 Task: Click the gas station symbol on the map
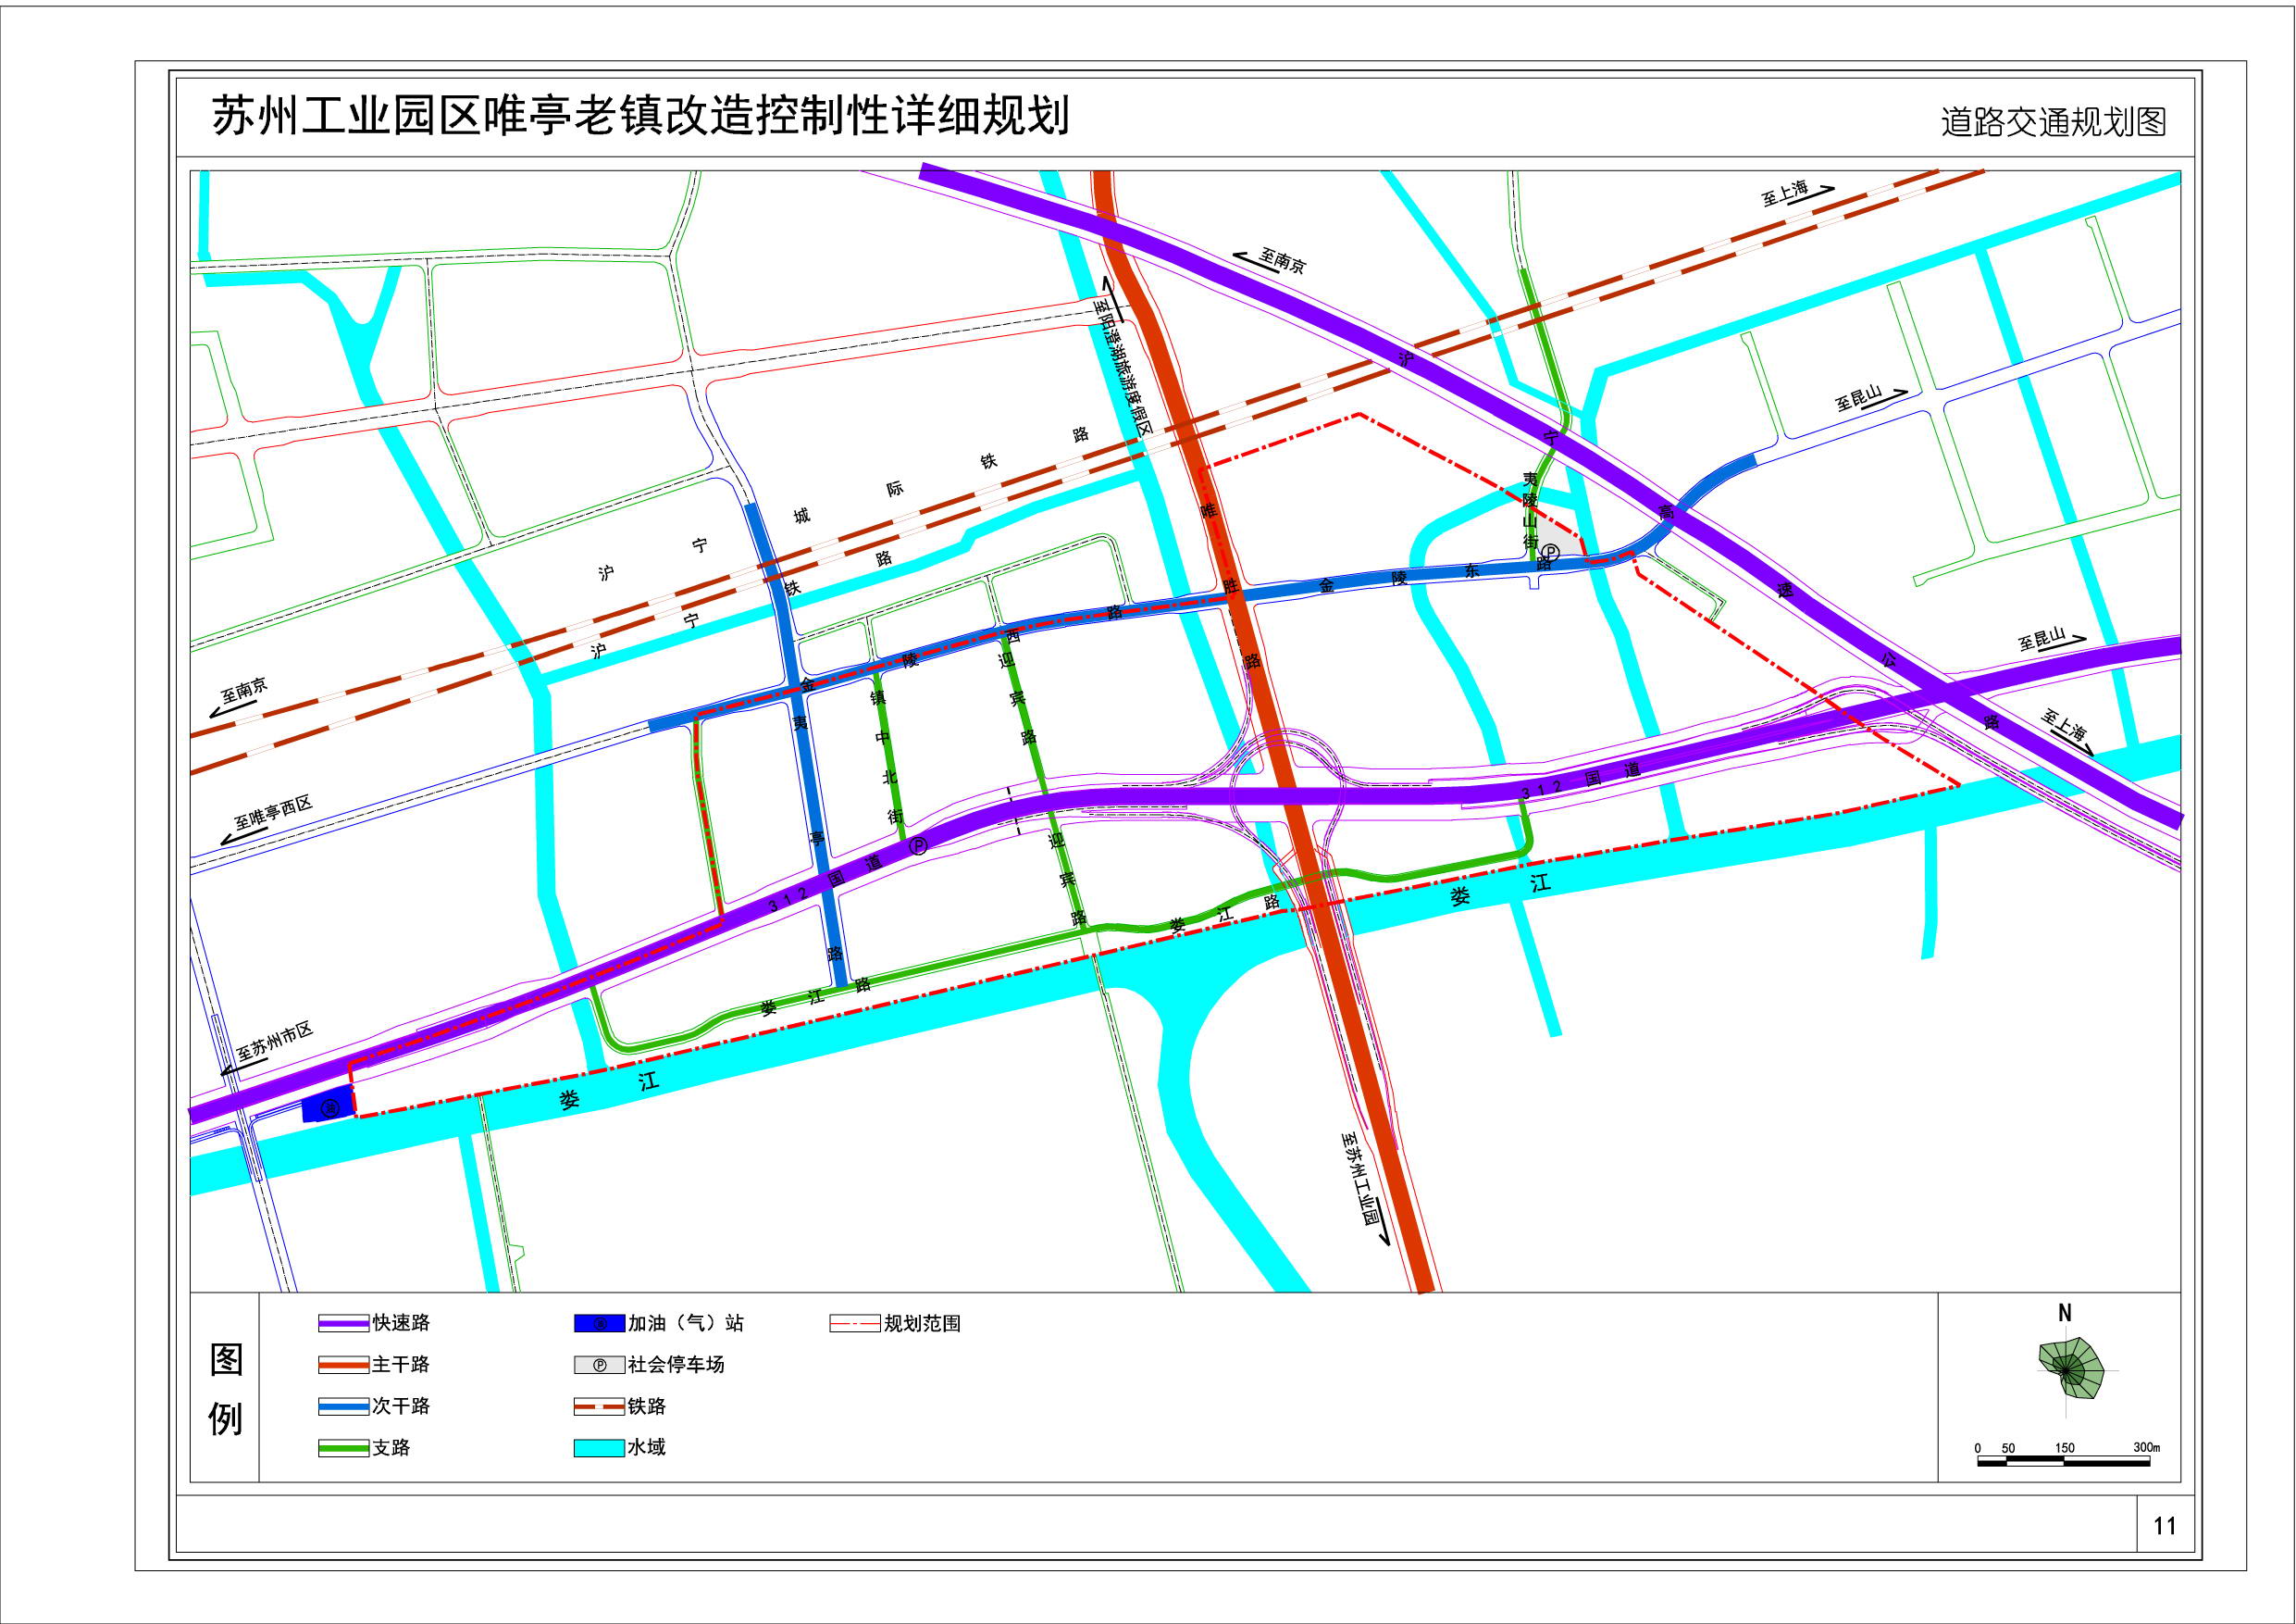[x=330, y=1107]
